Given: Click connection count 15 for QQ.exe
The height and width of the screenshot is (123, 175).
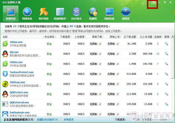Looking at the screenshot, I should (x=158, y=54).
